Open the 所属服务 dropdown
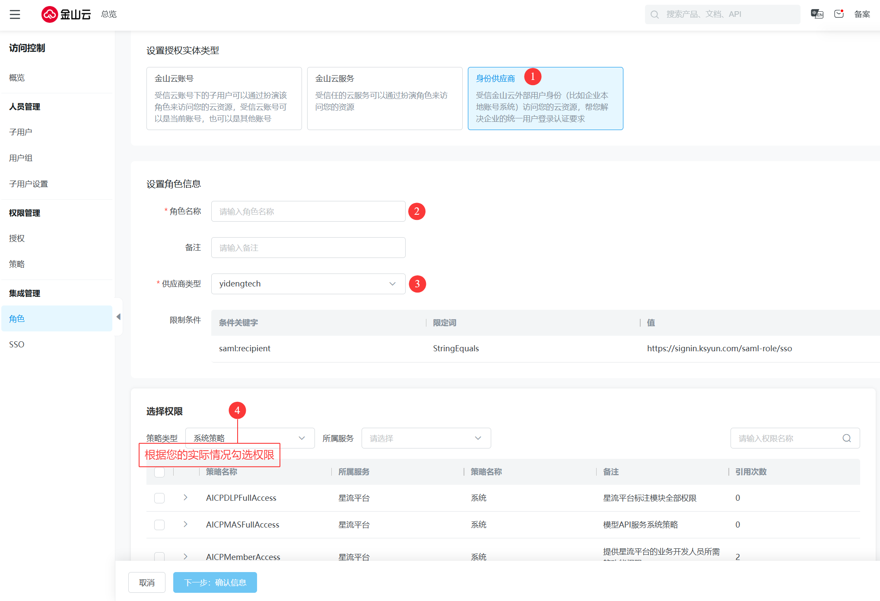880x601 pixels. tap(426, 438)
